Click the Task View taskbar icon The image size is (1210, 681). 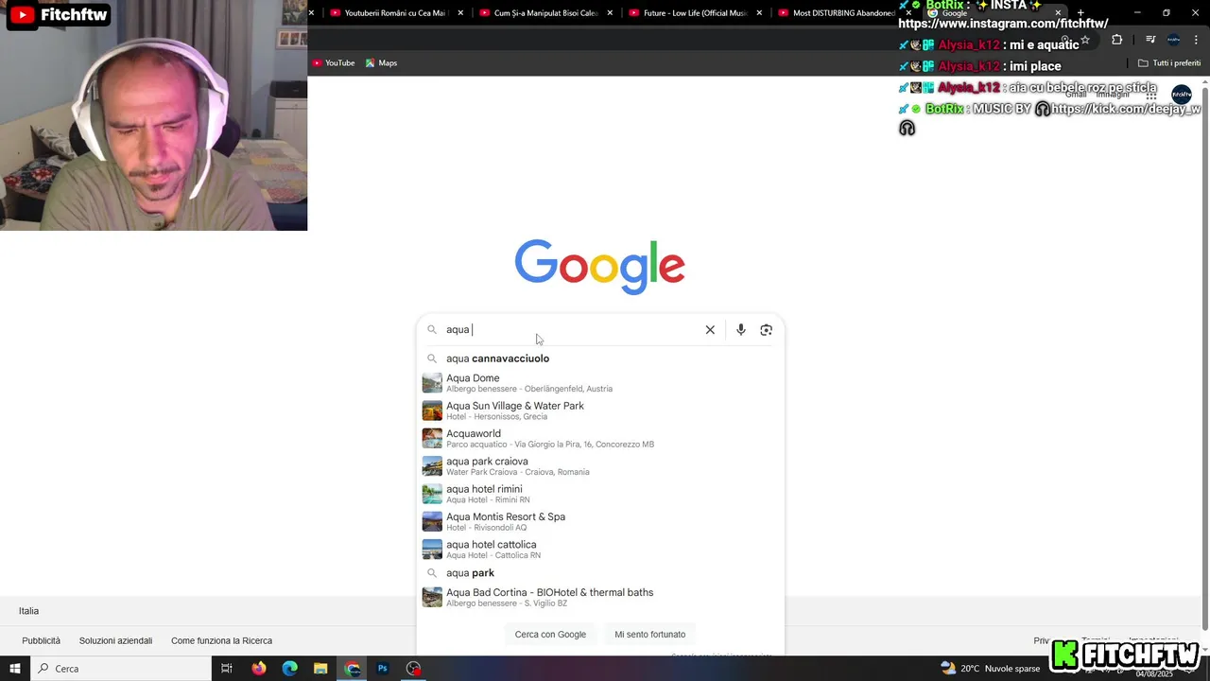[x=227, y=669]
